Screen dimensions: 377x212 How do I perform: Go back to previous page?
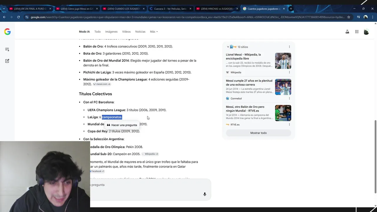click(4, 17)
